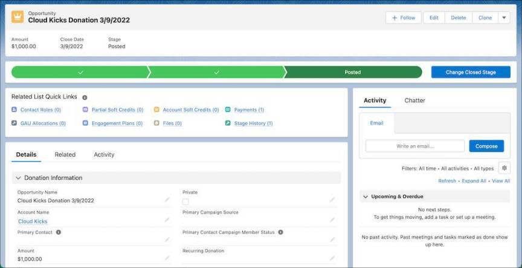Open activity filter settings gear
This screenshot has height=268, width=522.
pyautogui.click(x=504, y=168)
